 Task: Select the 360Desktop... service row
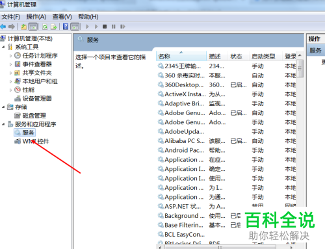coord(226,85)
